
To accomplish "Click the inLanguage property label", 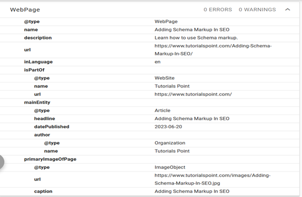I will click(38, 62).
